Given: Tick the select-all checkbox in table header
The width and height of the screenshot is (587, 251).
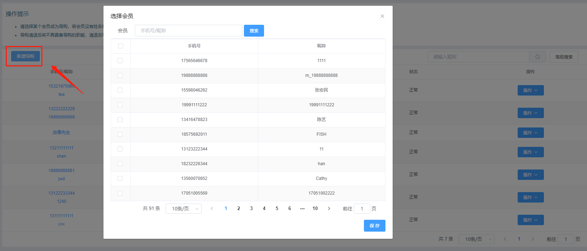Looking at the screenshot, I should click(121, 46).
